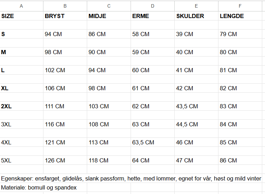
Task: Select the Materiale bomull og spandex cell
Action: [39, 187]
